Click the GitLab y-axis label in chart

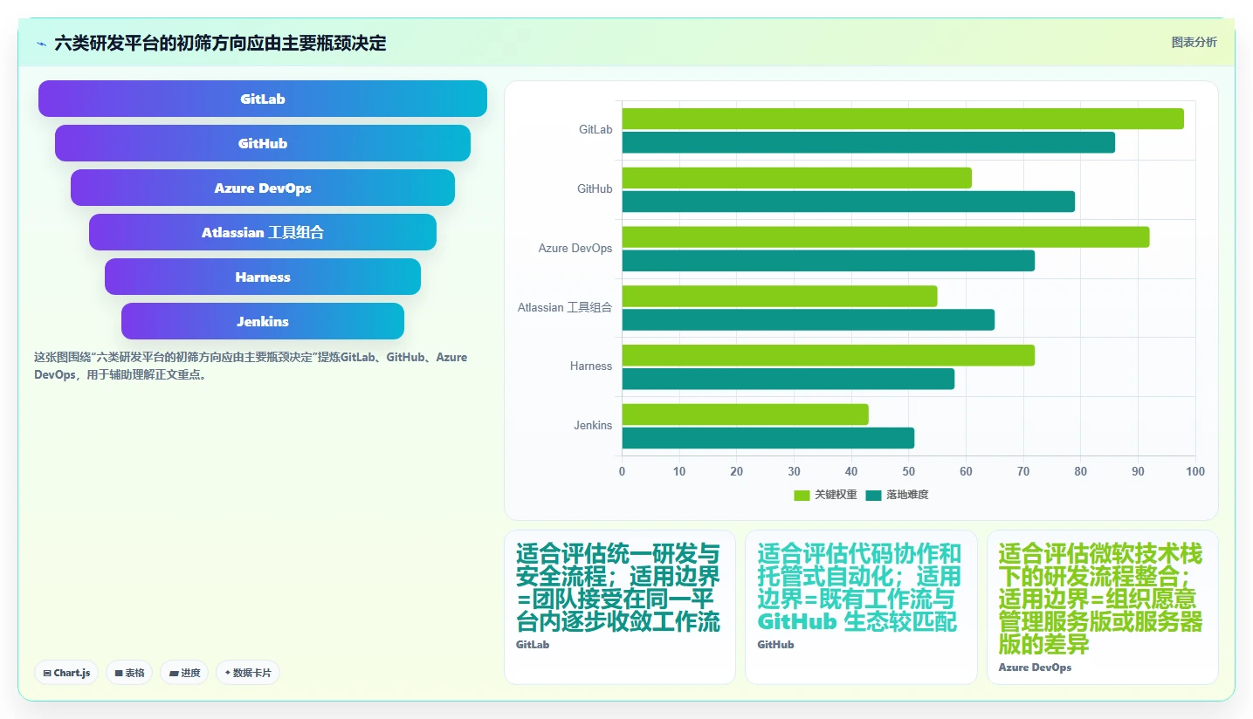click(596, 130)
